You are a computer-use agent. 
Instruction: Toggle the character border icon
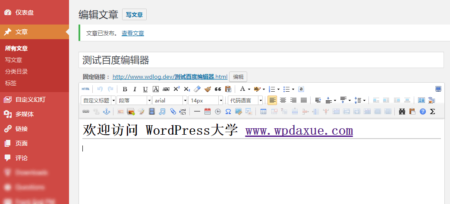[156, 89]
